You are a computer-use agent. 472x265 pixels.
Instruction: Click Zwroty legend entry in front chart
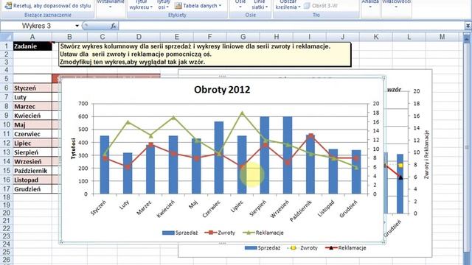(x=220, y=233)
